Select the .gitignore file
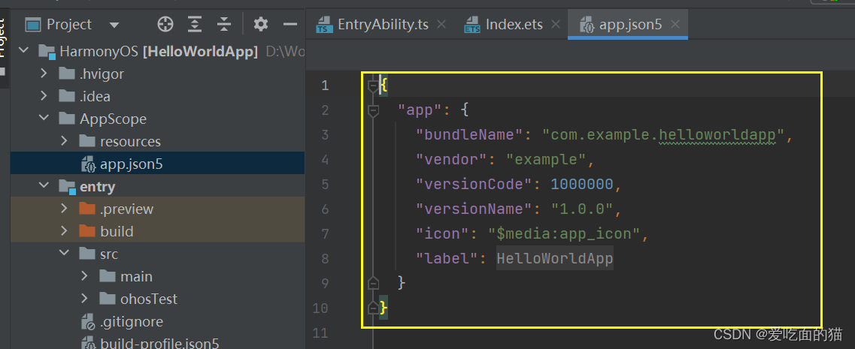Image resolution: width=855 pixels, height=349 pixels. 158,321
